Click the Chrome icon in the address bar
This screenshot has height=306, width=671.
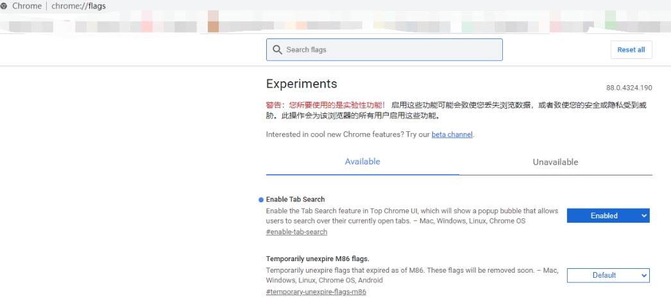[x=4, y=6]
